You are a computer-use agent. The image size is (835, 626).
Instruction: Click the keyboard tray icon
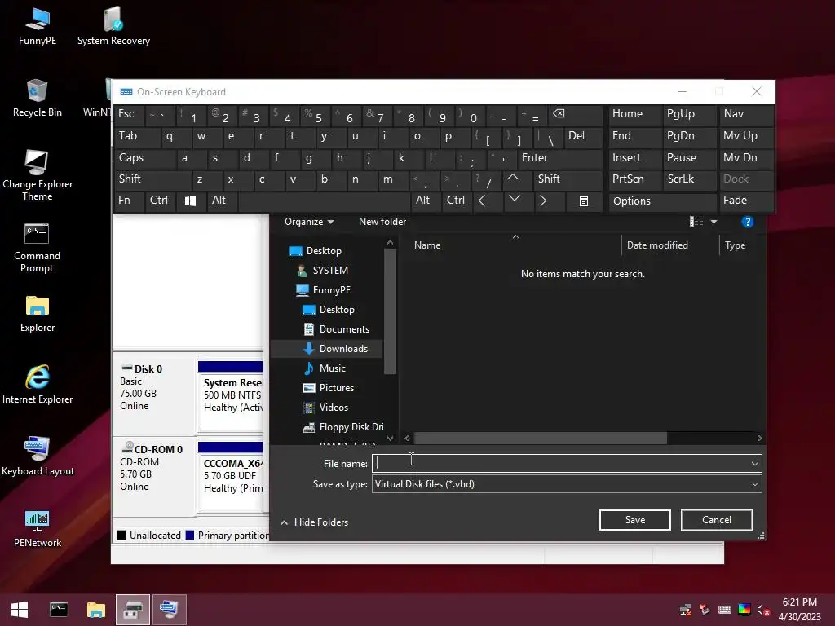coord(724,610)
